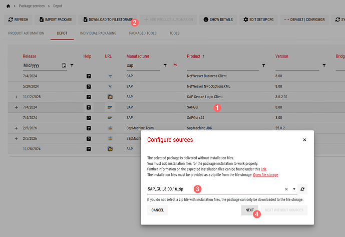Click Default | ConfigMgr button

[304, 20]
